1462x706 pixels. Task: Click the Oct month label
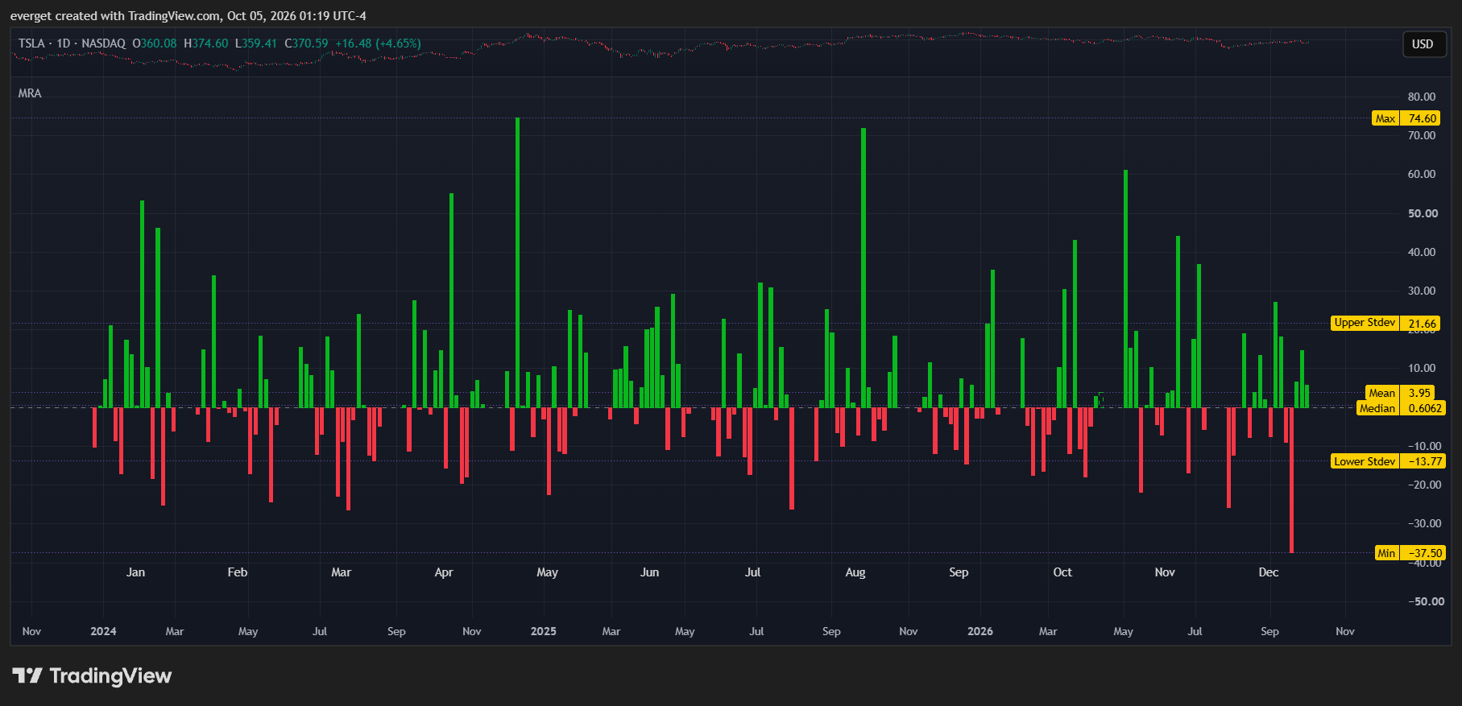click(1062, 572)
